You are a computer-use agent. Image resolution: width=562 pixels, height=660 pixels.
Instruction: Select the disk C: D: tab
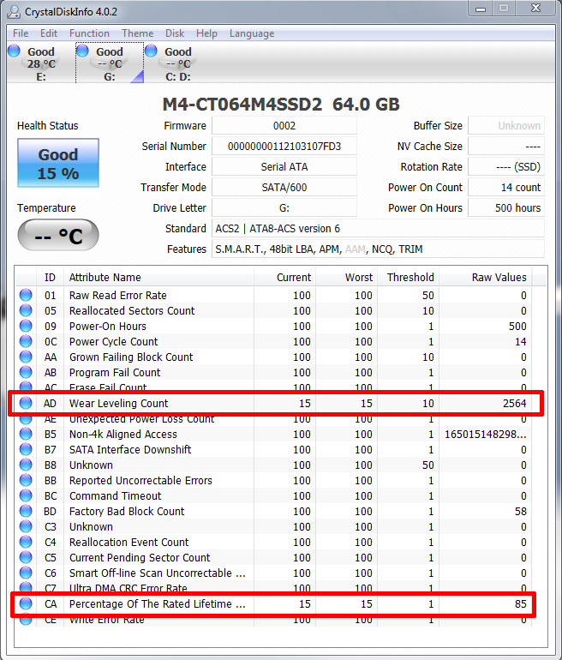coord(178,63)
